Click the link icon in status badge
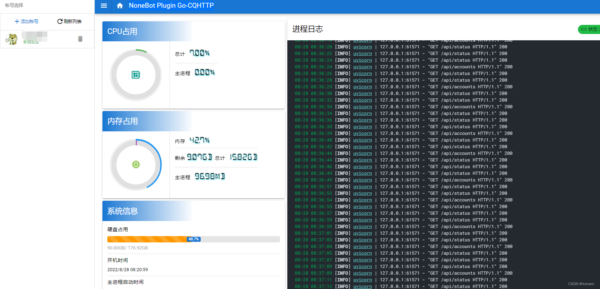Image resolution: width=600 pixels, height=289 pixels. point(584,29)
